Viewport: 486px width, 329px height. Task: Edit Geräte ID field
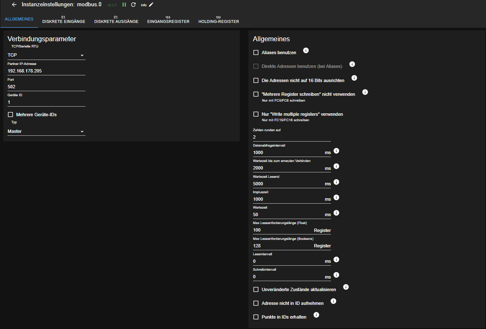[x=46, y=102]
